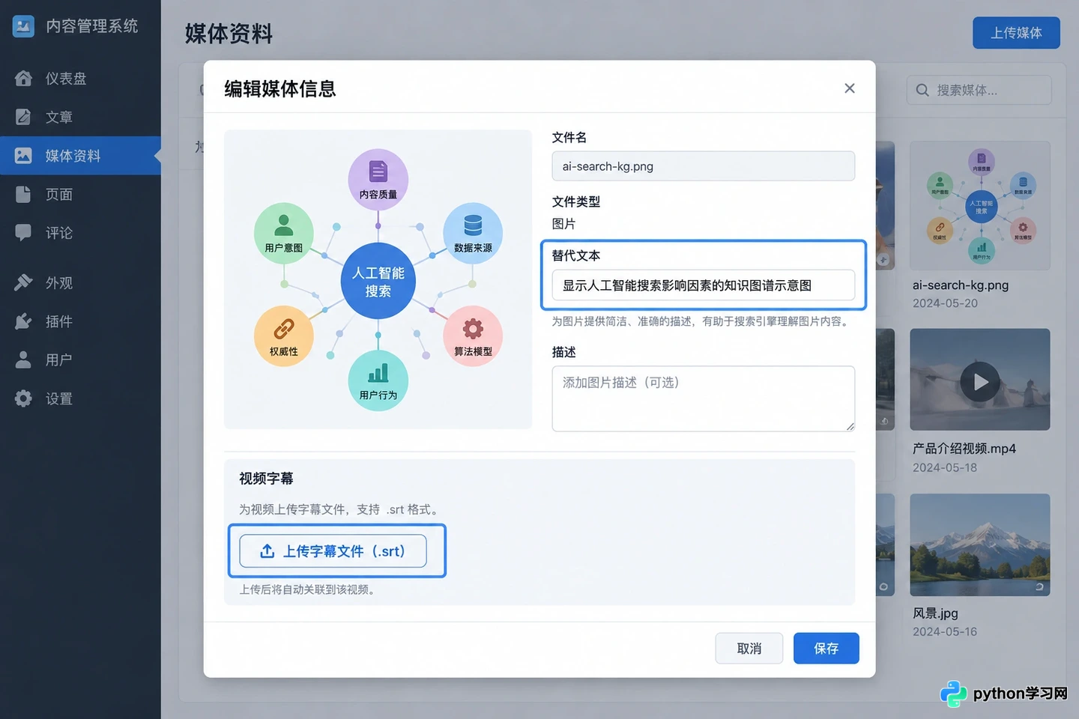The height and width of the screenshot is (719, 1079).
Task: Click the 页面 document icon in sidebar
Action: (23, 194)
